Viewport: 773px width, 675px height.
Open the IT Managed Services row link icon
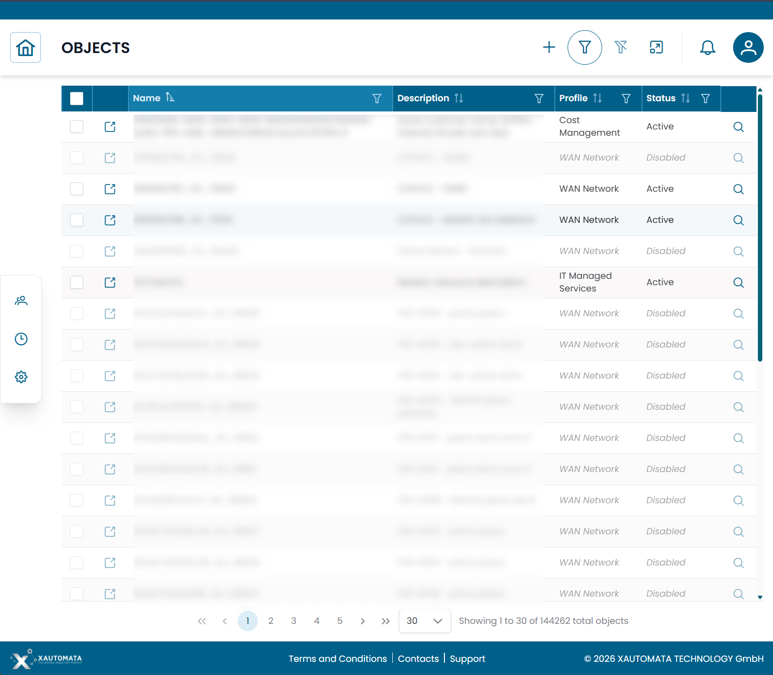tap(110, 282)
